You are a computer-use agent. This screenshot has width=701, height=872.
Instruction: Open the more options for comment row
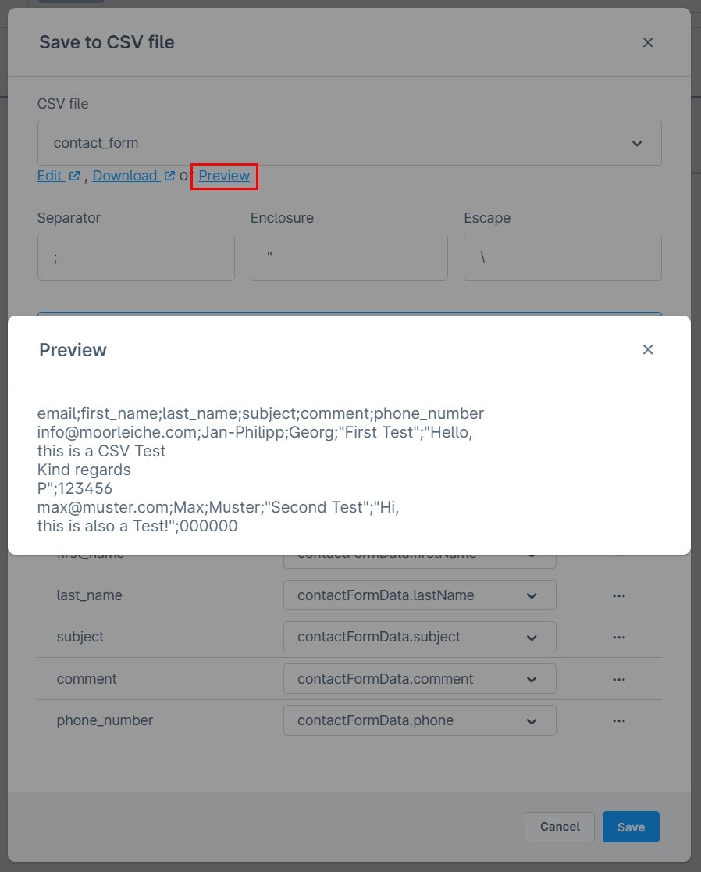coord(619,679)
